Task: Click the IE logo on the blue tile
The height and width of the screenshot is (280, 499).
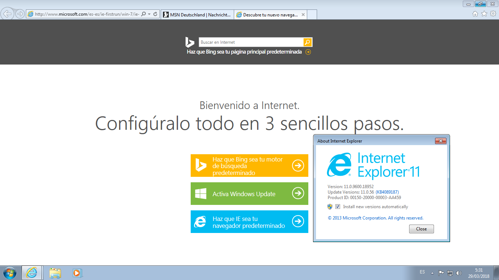Action: [x=200, y=222]
